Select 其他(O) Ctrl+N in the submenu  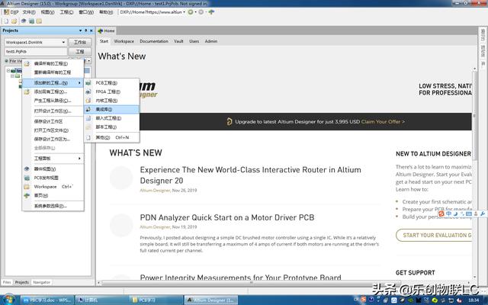point(112,137)
